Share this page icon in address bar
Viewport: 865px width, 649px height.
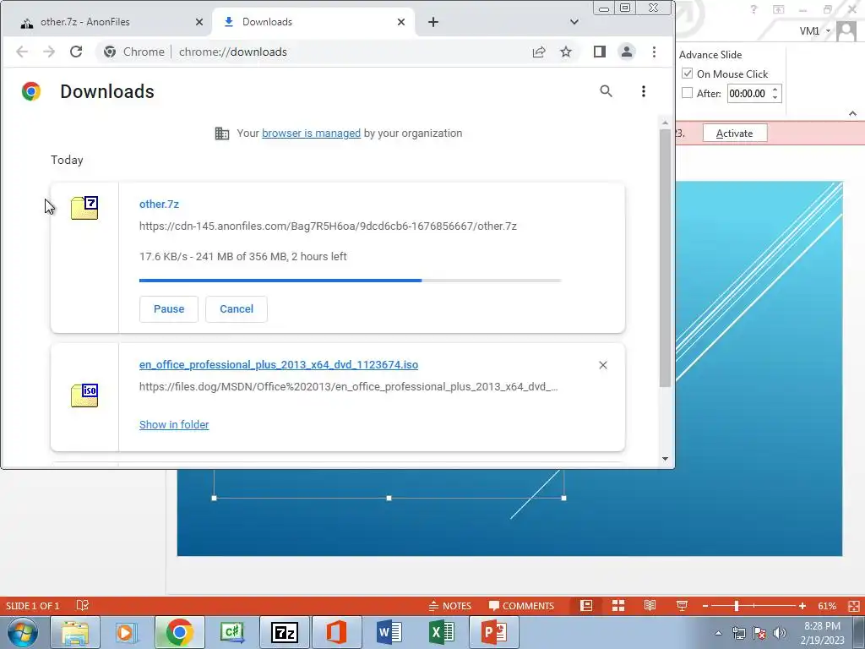click(x=539, y=52)
